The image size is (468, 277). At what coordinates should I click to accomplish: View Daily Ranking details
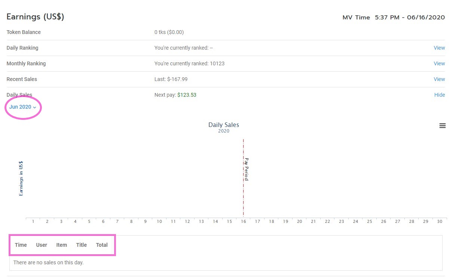tap(439, 48)
